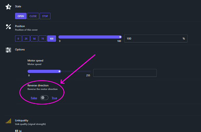
Task: Click the Position percent input field
Action: [151, 38]
